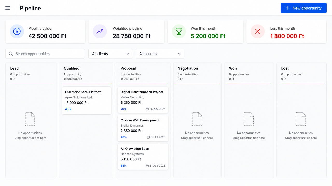Click Apex Solutions Ltd. client name
The height and width of the screenshot is (186, 332).
coord(79,97)
